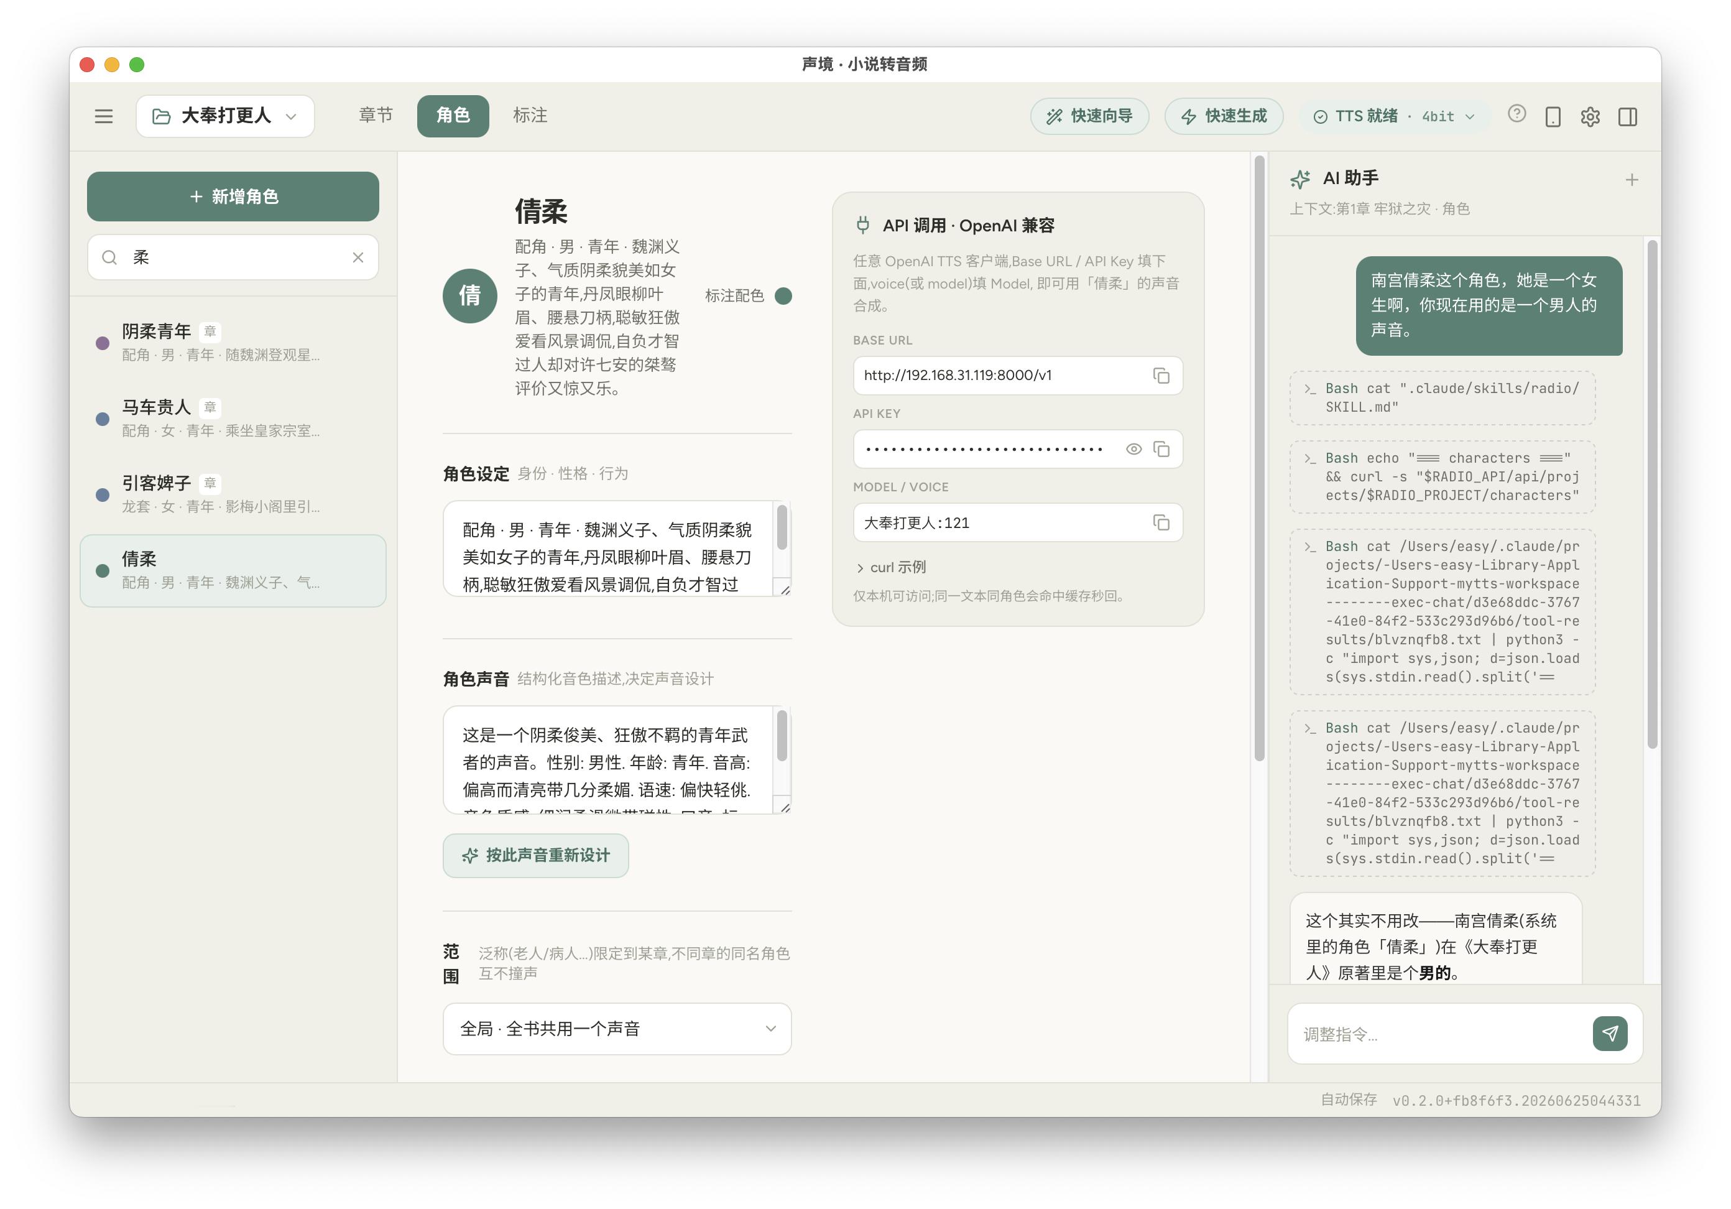1731x1209 pixels.
Task: Open the TTS 就绪 4bit status dropdown
Action: (1393, 116)
